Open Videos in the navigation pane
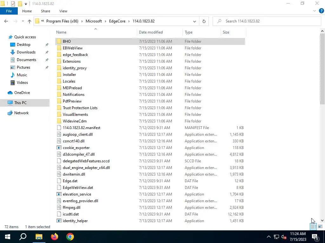Screen dimensions: 325x243 point(22,83)
